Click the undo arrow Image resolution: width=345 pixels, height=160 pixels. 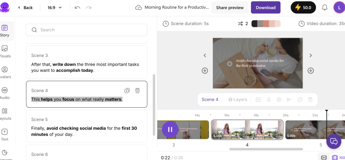tap(77, 7)
